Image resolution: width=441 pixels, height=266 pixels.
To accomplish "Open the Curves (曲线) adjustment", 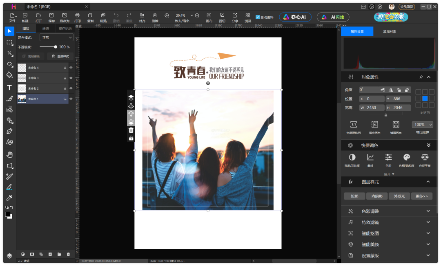I will tap(370, 159).
